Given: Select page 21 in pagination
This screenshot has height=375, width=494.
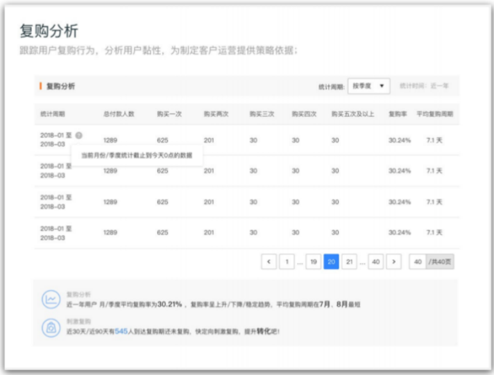Looking at the screenshot, I should (350, 261).
